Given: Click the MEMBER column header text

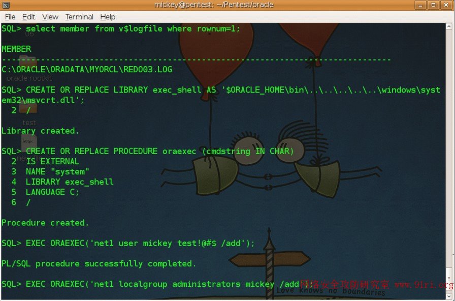Looking at the screenshot, I should 17,49.
